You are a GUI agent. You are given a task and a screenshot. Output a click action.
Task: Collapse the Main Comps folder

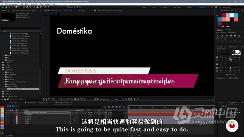1,70
